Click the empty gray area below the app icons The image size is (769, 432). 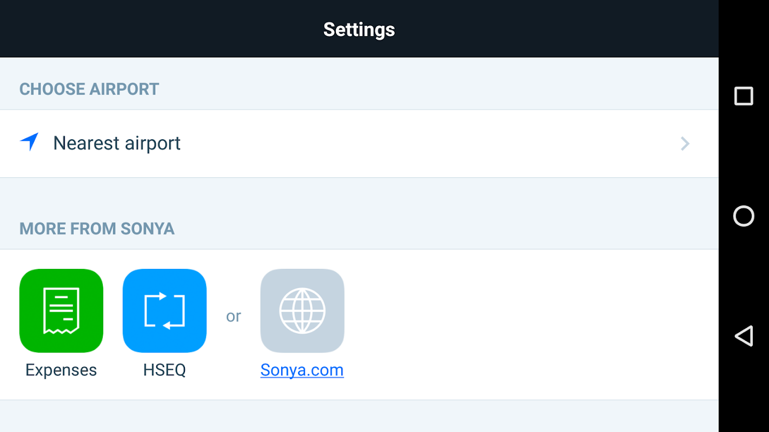(359, 417)
